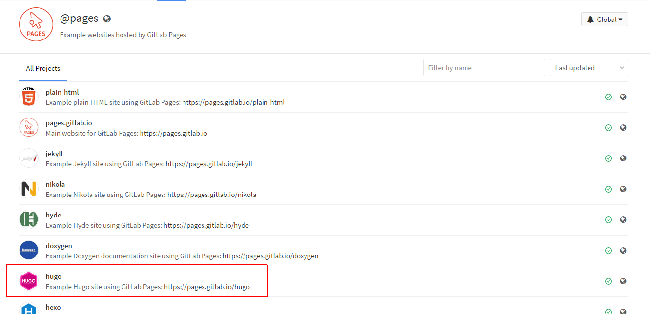Open the doxygen project name link

click(x=59, y=246)
